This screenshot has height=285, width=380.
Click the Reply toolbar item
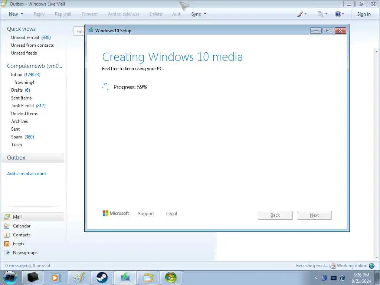[x=39, y=14]
